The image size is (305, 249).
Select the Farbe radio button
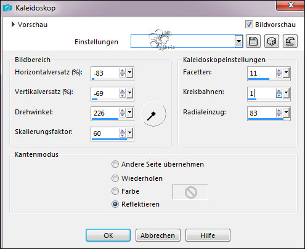point(115,191)
